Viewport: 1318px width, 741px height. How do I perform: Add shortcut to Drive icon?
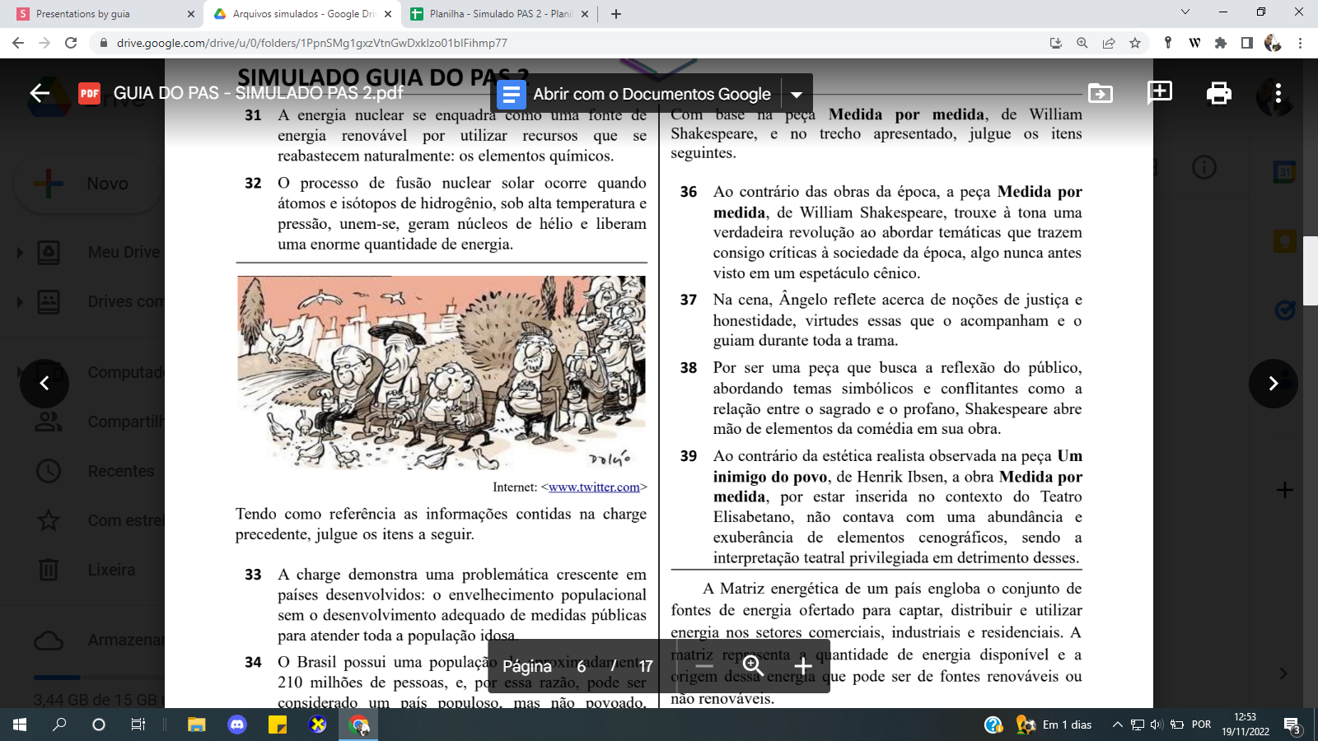point(1101,94)
